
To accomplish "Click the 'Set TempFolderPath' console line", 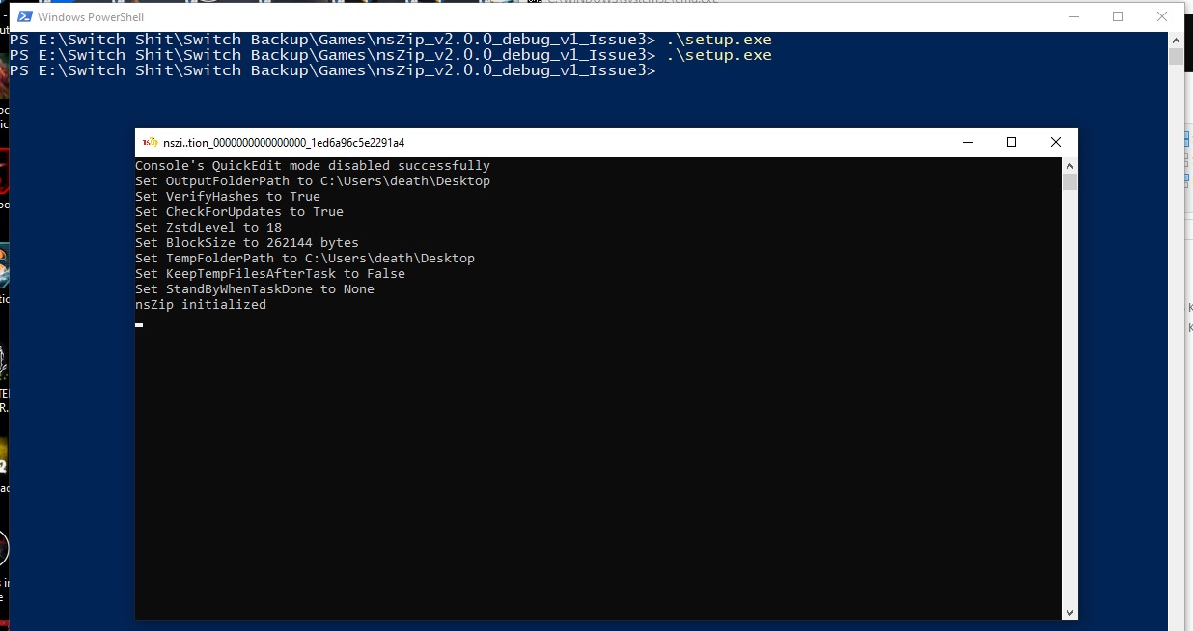I will pos(305,259).
